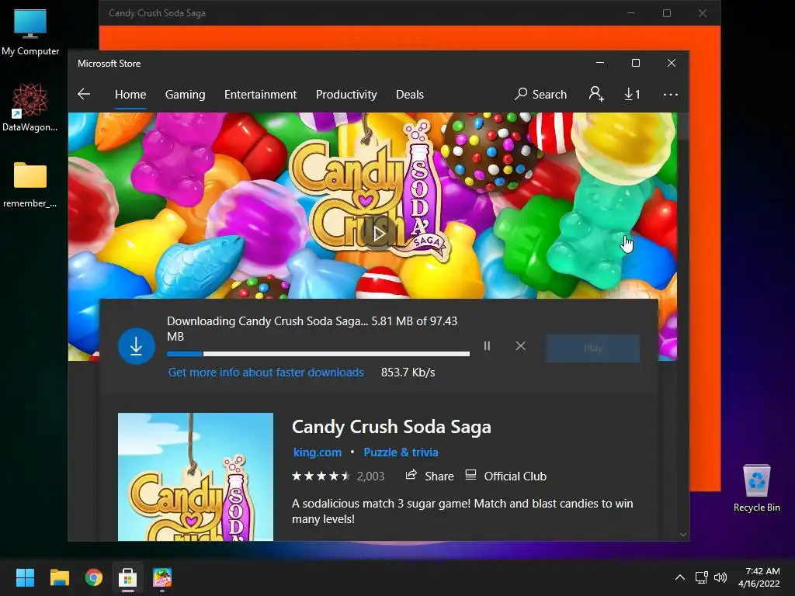Launch Google Chrome from taskbar
The image size is (795, 596).
click(x=94, y=577)
